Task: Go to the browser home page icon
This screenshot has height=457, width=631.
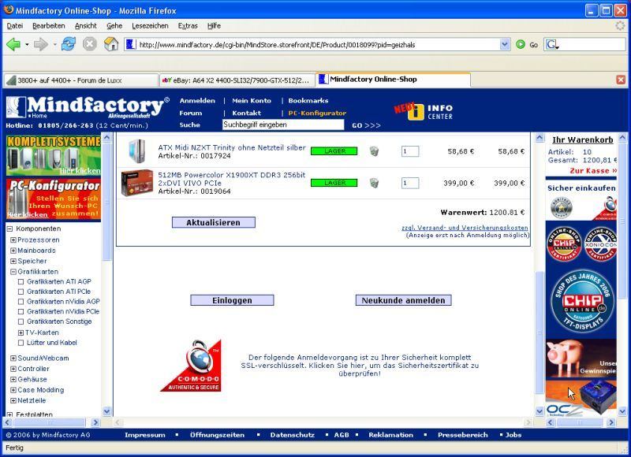Action: click(111, 44)
